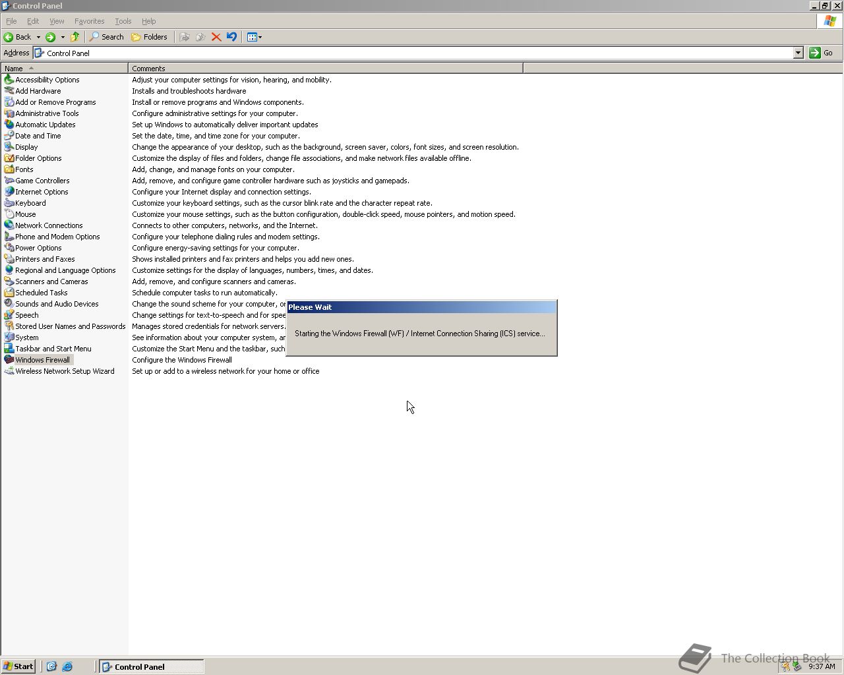Open the Help menu
The image size is (844, 675).
[x=149, y=21]
